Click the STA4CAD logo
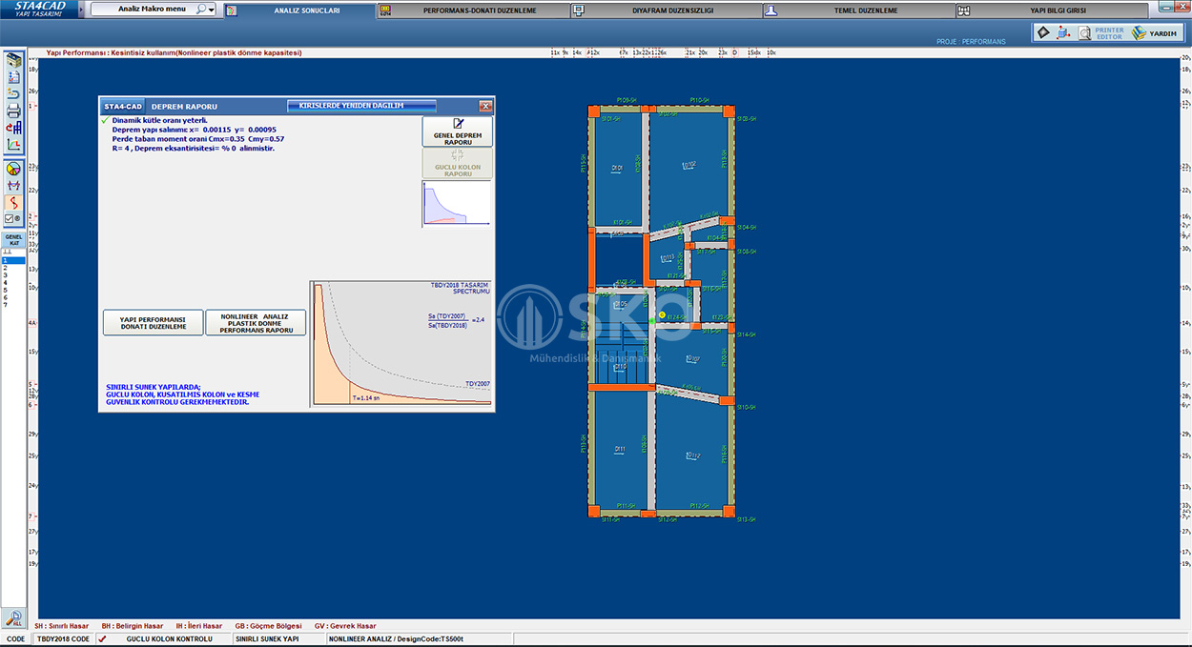 point(41,10)
